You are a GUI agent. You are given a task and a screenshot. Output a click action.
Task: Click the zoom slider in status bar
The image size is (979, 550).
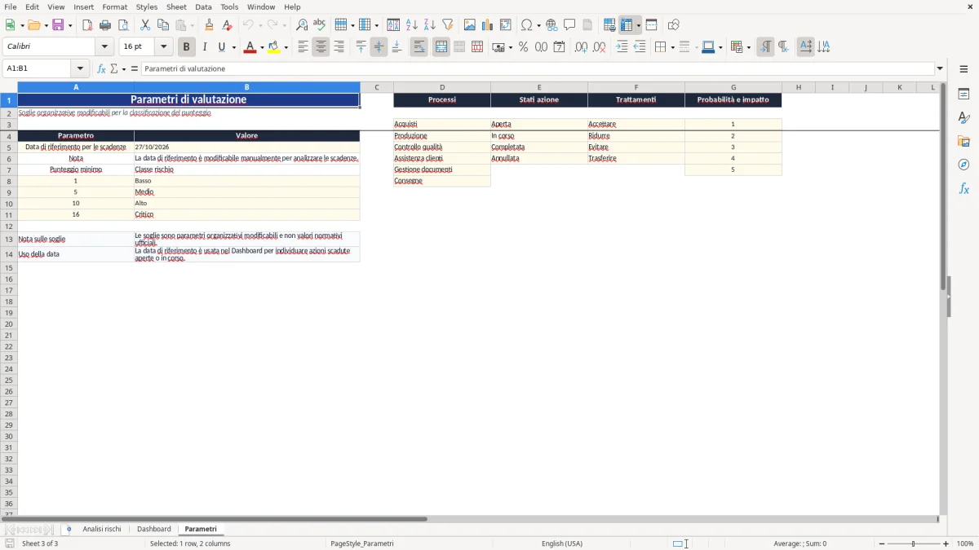point(914,543)
